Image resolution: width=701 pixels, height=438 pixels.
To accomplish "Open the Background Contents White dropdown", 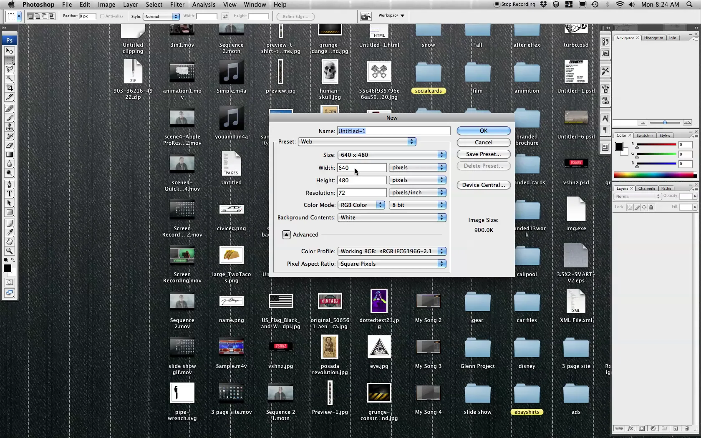I will coord(392,217).
